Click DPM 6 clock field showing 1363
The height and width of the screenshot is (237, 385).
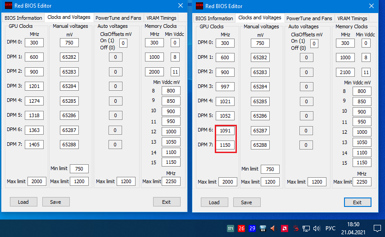pos(34,130)
